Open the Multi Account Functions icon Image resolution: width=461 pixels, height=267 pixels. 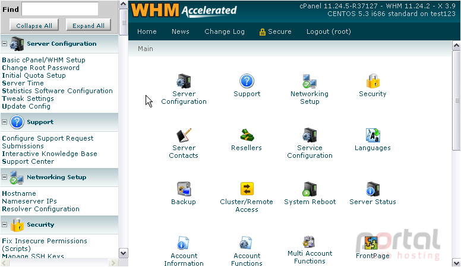pyautogui.click(x=310, y=242)
